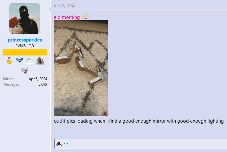Click the horned monster badge
Screen dimensions: 227x152
pos(25,71)
